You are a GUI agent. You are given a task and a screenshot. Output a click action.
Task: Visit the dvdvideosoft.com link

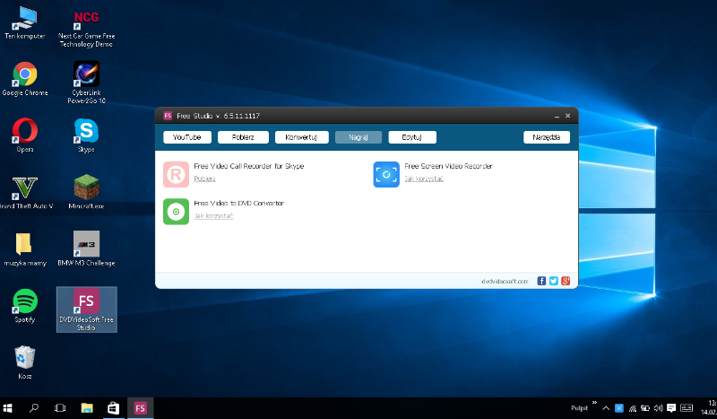pyautogui.click(x=505, y=281)
